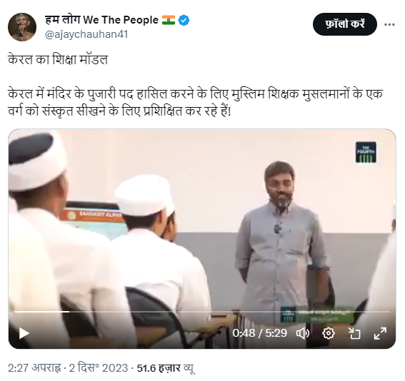Click the 0:48 / 5:29 time display
This screenshot has width=405, height=381.
click(259, 333)
